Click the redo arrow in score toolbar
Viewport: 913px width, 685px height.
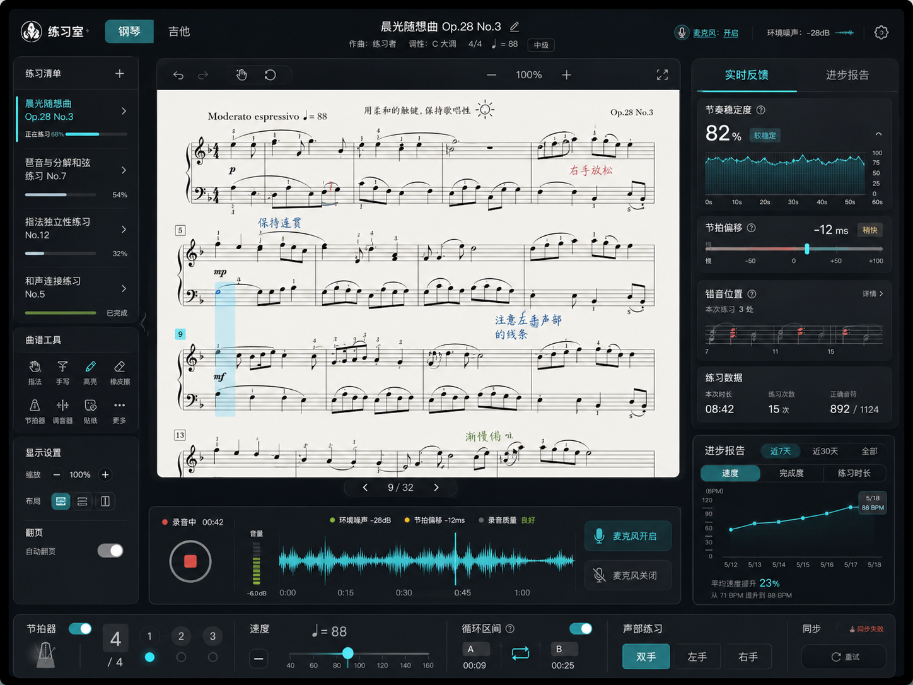203,75
